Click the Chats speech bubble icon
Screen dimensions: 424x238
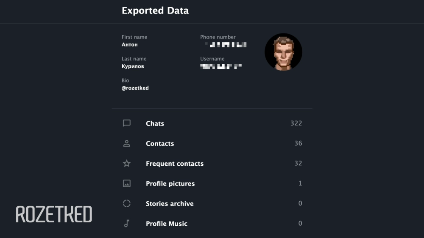point(126,123)
